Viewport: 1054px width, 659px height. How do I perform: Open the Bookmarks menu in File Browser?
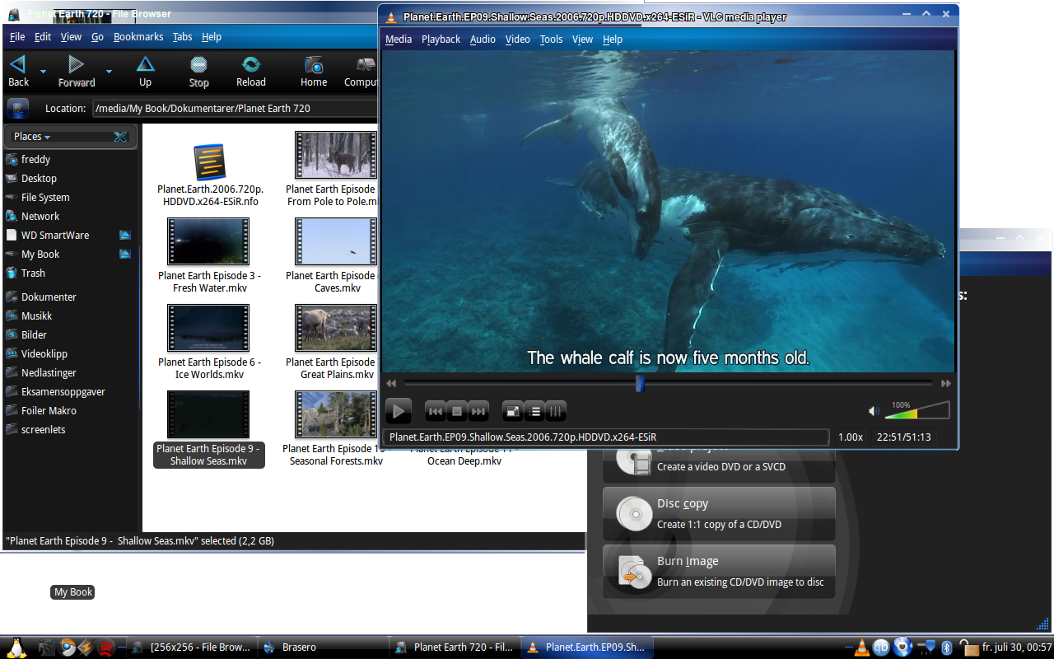(x=138, y=37)
